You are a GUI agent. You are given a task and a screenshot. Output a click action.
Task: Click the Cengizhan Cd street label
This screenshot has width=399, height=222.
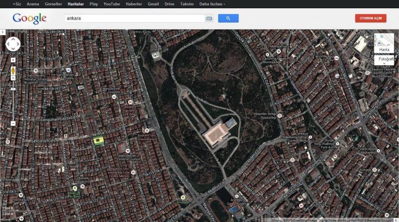59,118
